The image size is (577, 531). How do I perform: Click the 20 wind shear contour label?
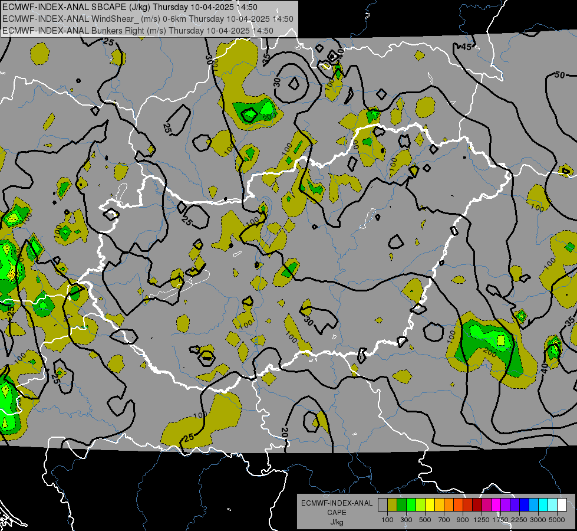(284, 432)
